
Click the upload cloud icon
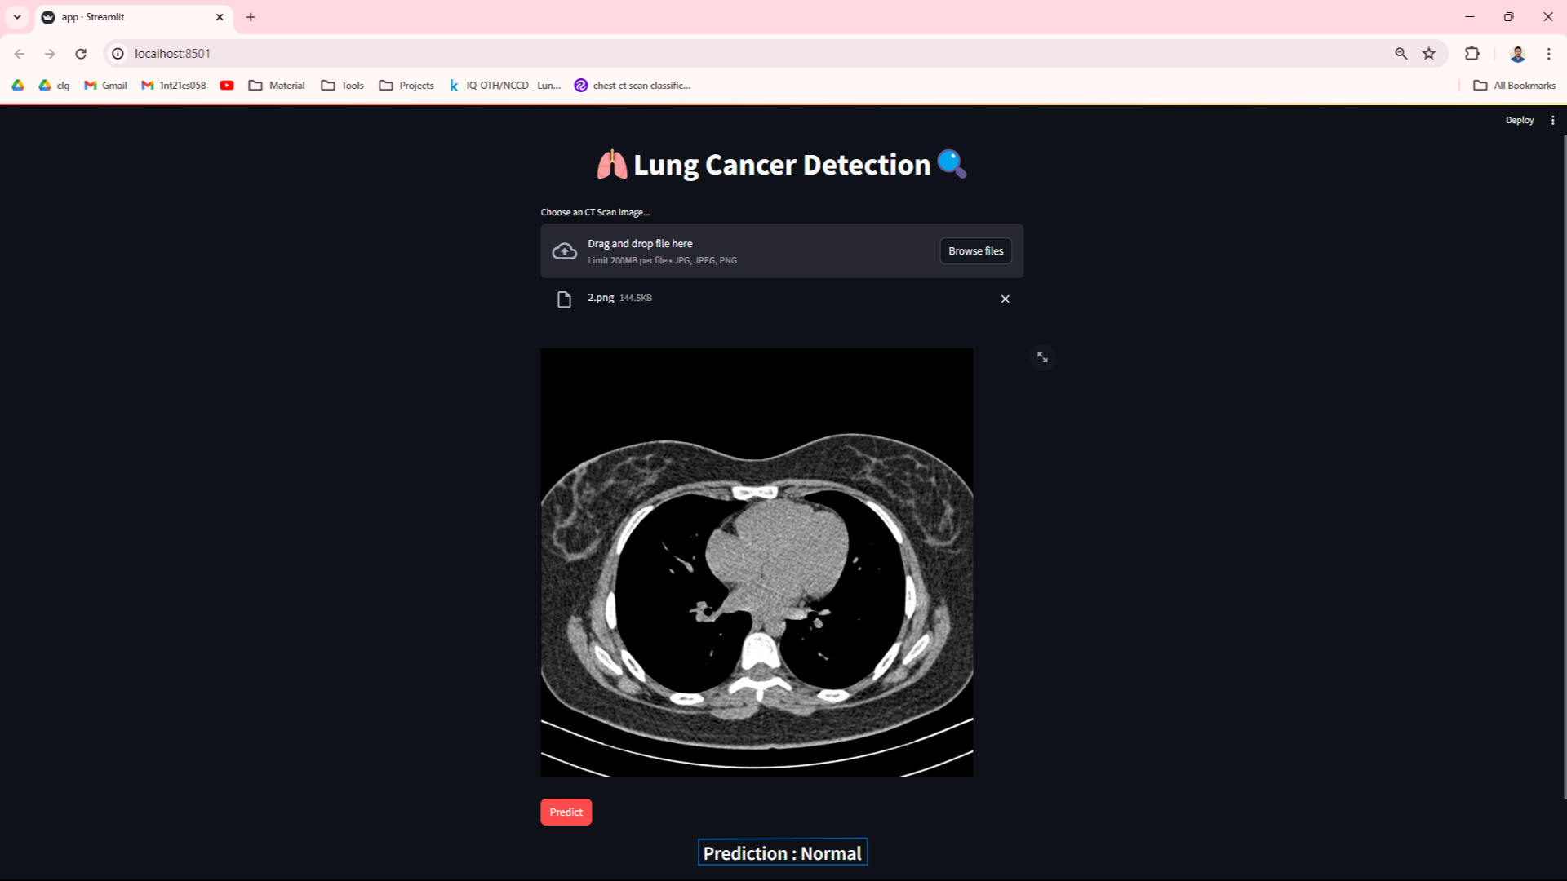point(565,250)
